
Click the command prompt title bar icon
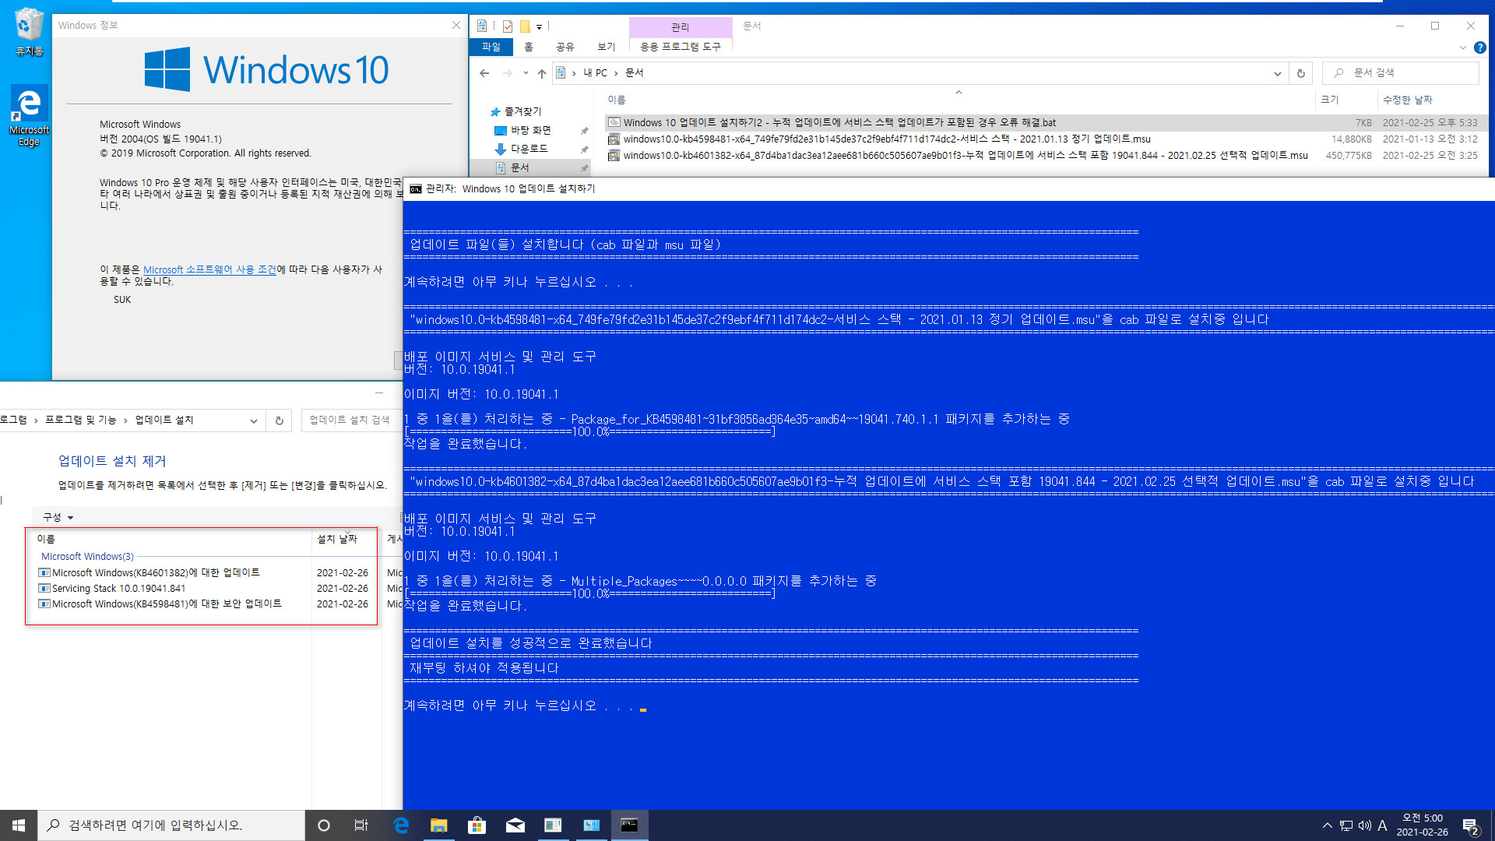click(416, 189)
